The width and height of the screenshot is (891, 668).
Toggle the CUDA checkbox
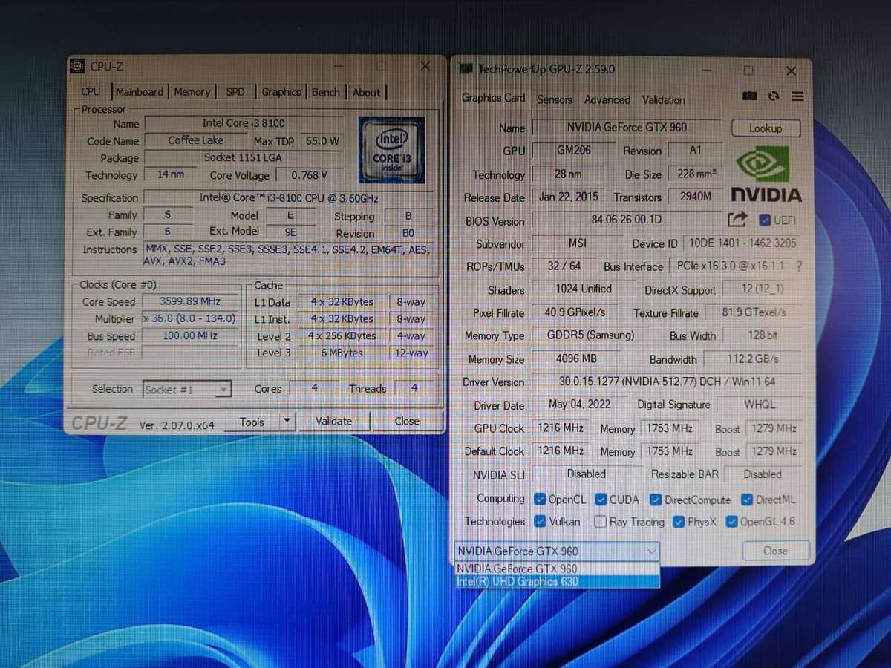601,500
